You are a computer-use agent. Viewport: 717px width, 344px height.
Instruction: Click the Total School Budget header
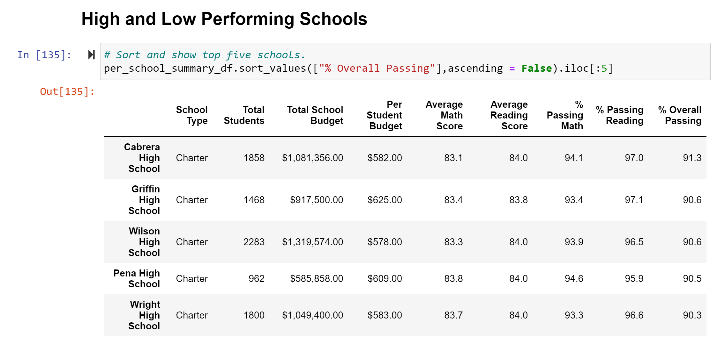click(x=315, y=115)
